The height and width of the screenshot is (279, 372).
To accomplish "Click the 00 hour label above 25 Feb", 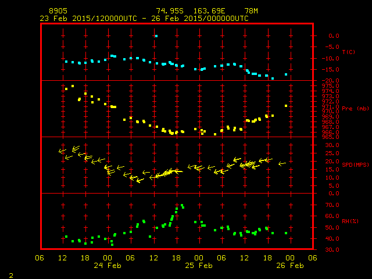I will tap(199, 258).
